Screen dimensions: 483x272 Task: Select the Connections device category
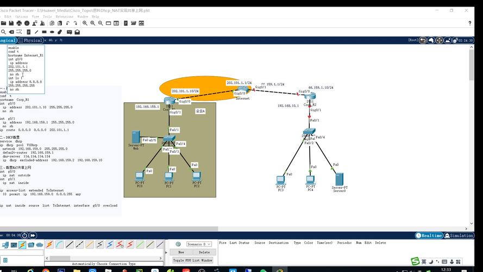(22, 245)
